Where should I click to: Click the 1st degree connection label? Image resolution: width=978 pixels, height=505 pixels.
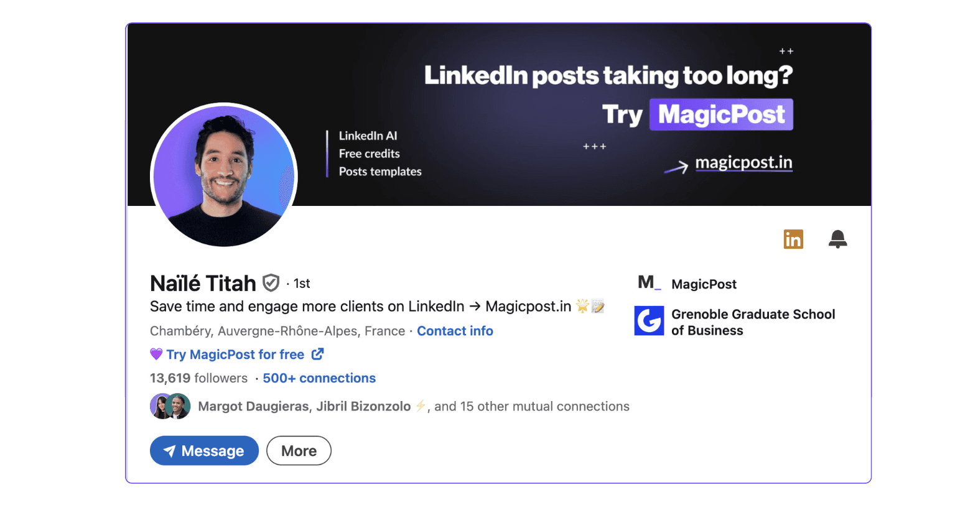pyautogui.click(x=302, y=284)
